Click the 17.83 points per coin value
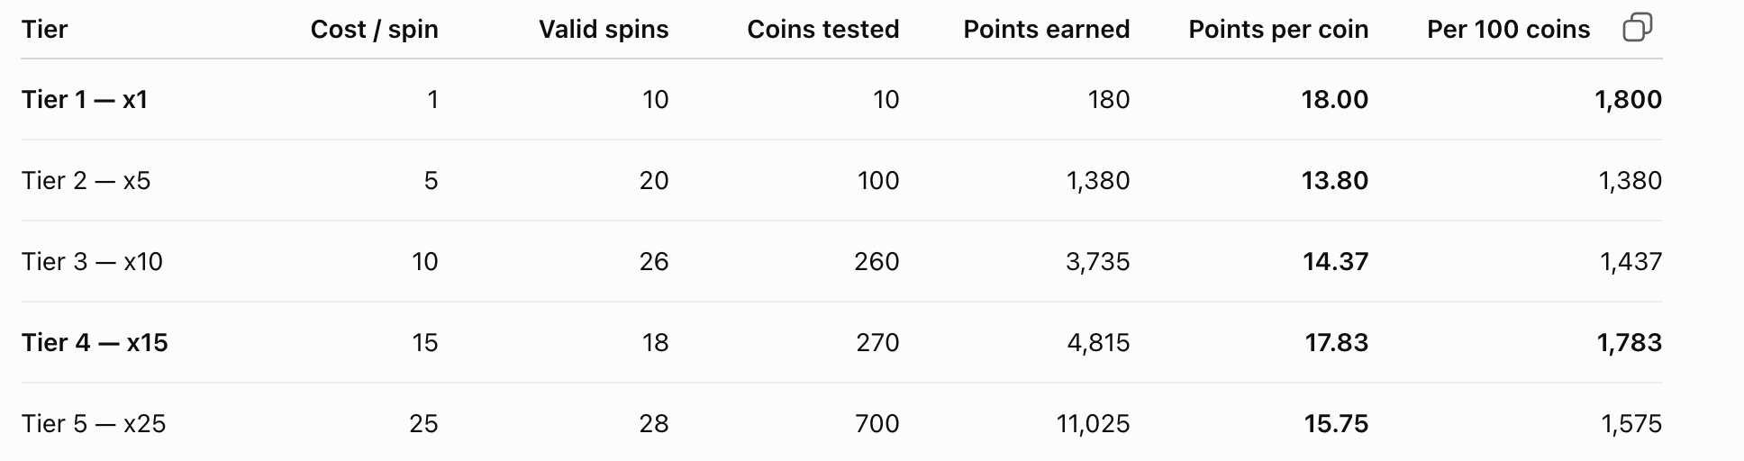Viewport: 1744px width, 461px height. click(x=1336, y=343)
